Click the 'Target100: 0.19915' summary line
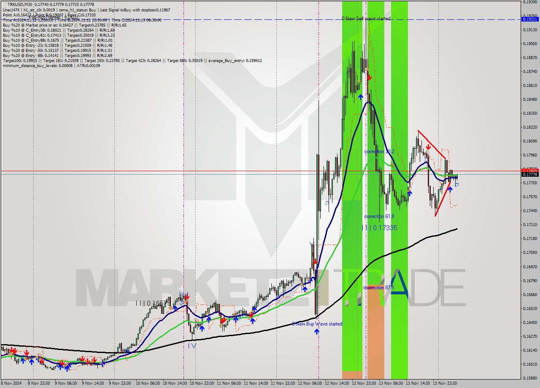 pyautogui.click(x=132, y=60)
